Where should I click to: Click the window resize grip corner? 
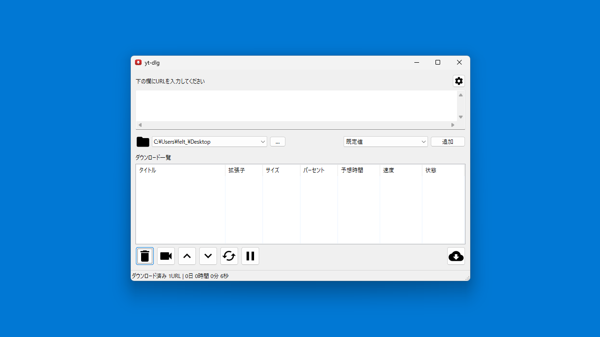click(467, 278)
